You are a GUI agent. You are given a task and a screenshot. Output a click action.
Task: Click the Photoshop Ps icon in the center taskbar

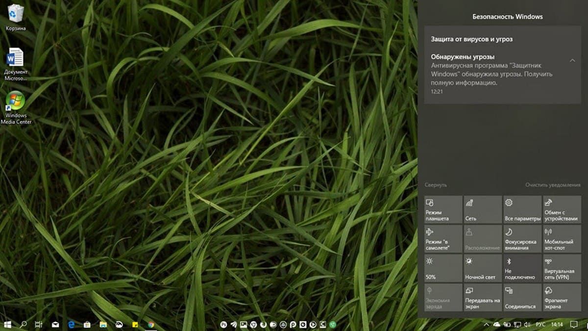[224, 325]
